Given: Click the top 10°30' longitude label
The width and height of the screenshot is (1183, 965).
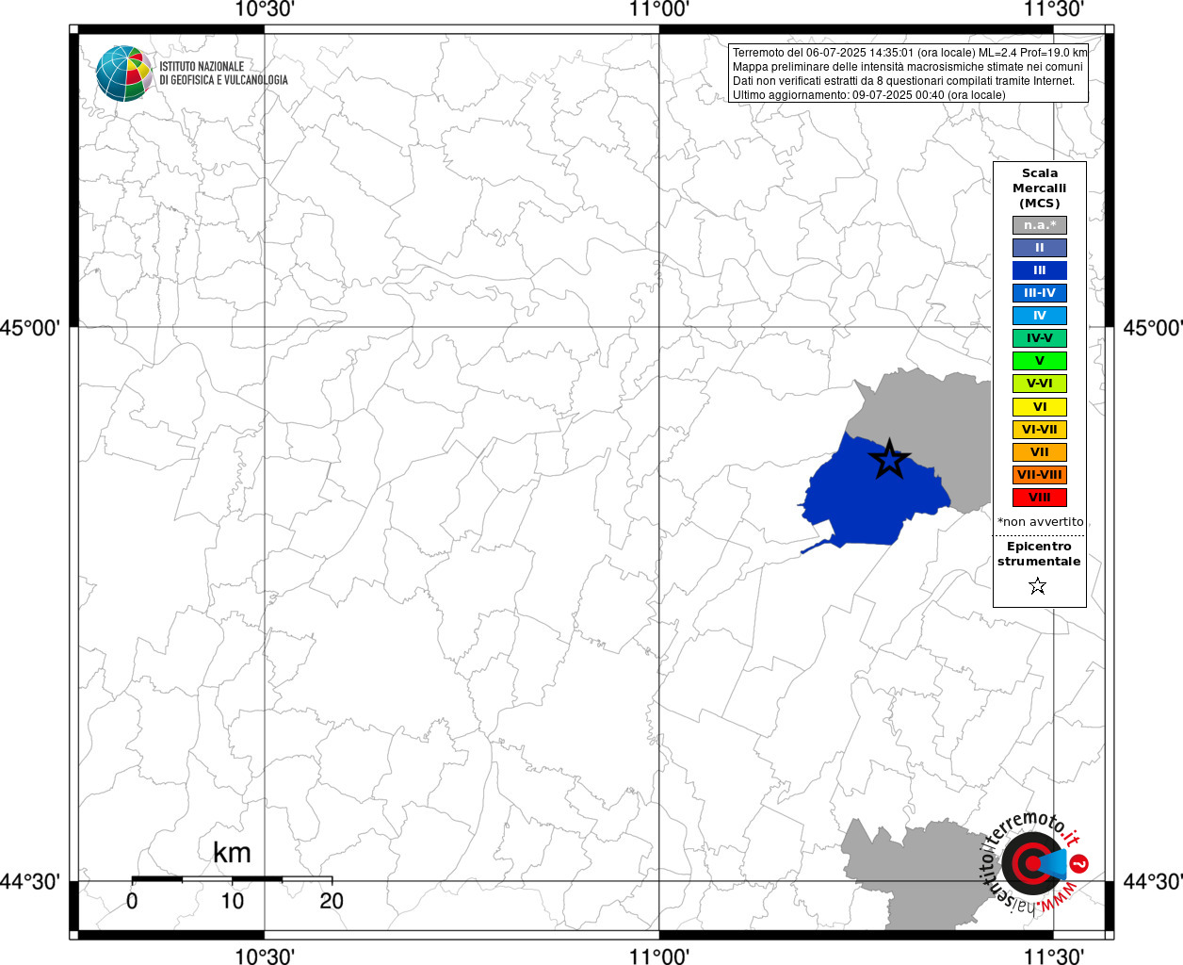Looking at the screenshot, I should (265, 9).
